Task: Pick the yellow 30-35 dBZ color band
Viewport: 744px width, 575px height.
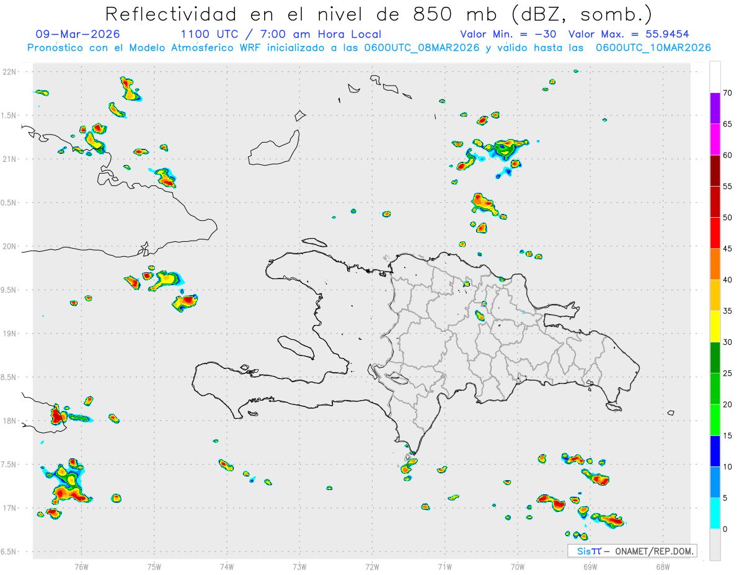Action: [715, 326]
